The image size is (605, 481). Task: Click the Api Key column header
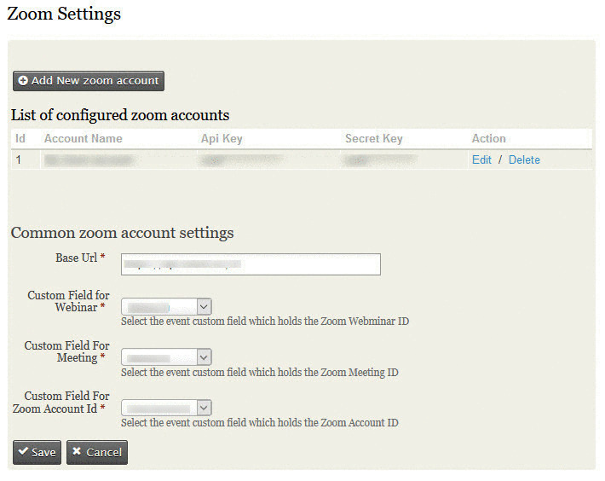[222, 139]
